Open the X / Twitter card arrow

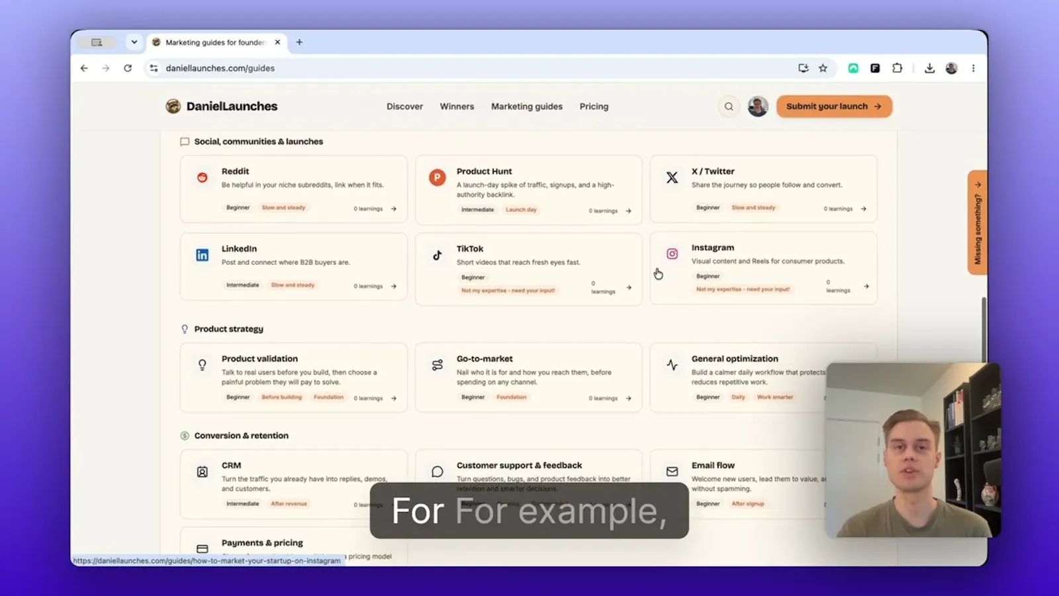click(x=864, y=209)
